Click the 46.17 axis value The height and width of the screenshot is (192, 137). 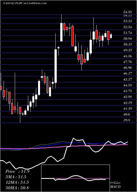(128, 74)
